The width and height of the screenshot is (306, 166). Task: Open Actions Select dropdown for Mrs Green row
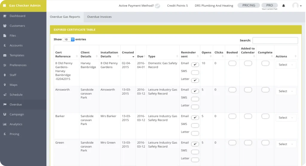click(286, 144)
